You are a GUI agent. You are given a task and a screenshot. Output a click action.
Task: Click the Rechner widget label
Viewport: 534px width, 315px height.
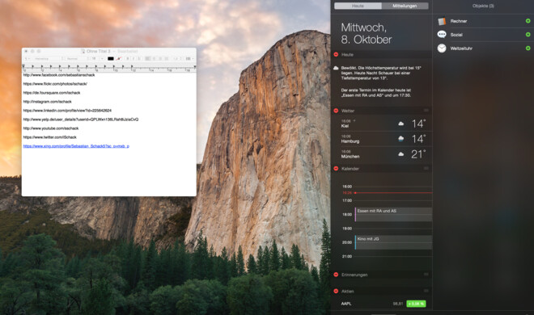pos(459,21)
